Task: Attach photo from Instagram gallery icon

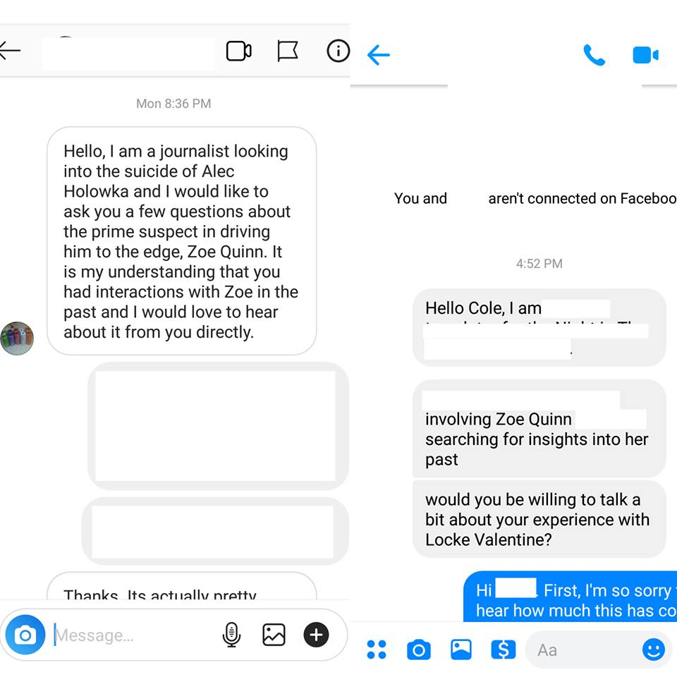Action: pyautogui.click(x=274, y=635)
